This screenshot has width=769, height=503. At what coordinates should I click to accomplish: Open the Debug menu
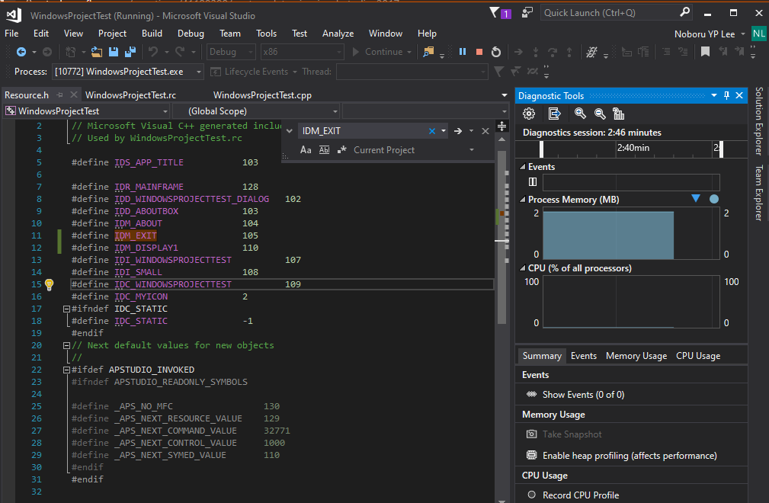pos(191,34)
